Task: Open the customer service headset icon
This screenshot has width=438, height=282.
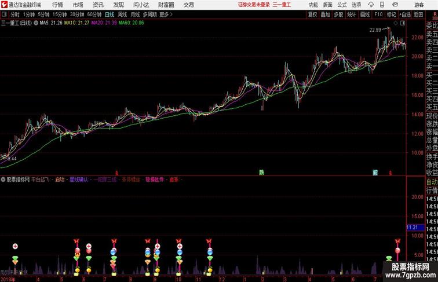Action: click(371, 5)
